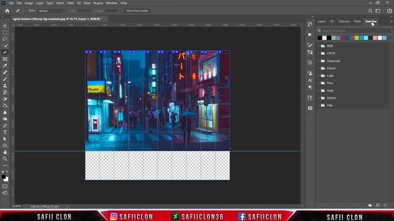Image resolution: width=394 pixels, height=221 pixels.
Task: Switch to the Channels tab
Action: (x=344, y=21)
